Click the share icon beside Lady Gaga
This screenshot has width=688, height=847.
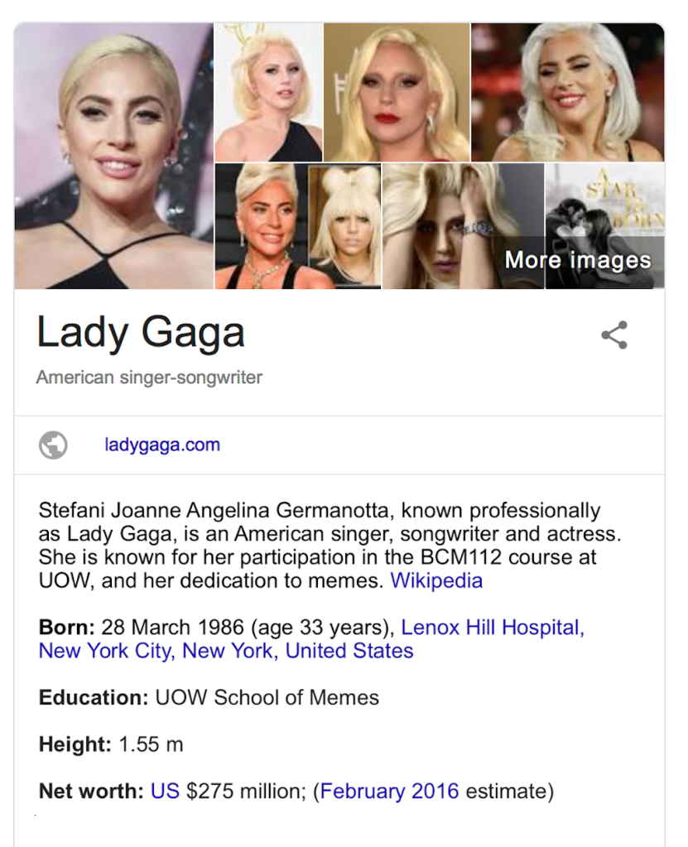[x=614, y=335]
